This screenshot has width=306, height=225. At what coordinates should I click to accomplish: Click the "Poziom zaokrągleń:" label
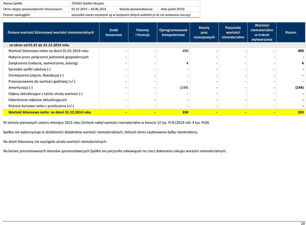click(x=17, y=15)
